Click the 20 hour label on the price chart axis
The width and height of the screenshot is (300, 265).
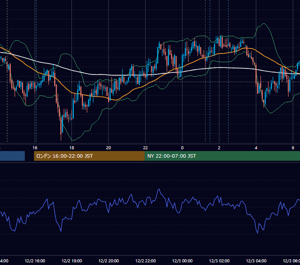click(109, 148)
